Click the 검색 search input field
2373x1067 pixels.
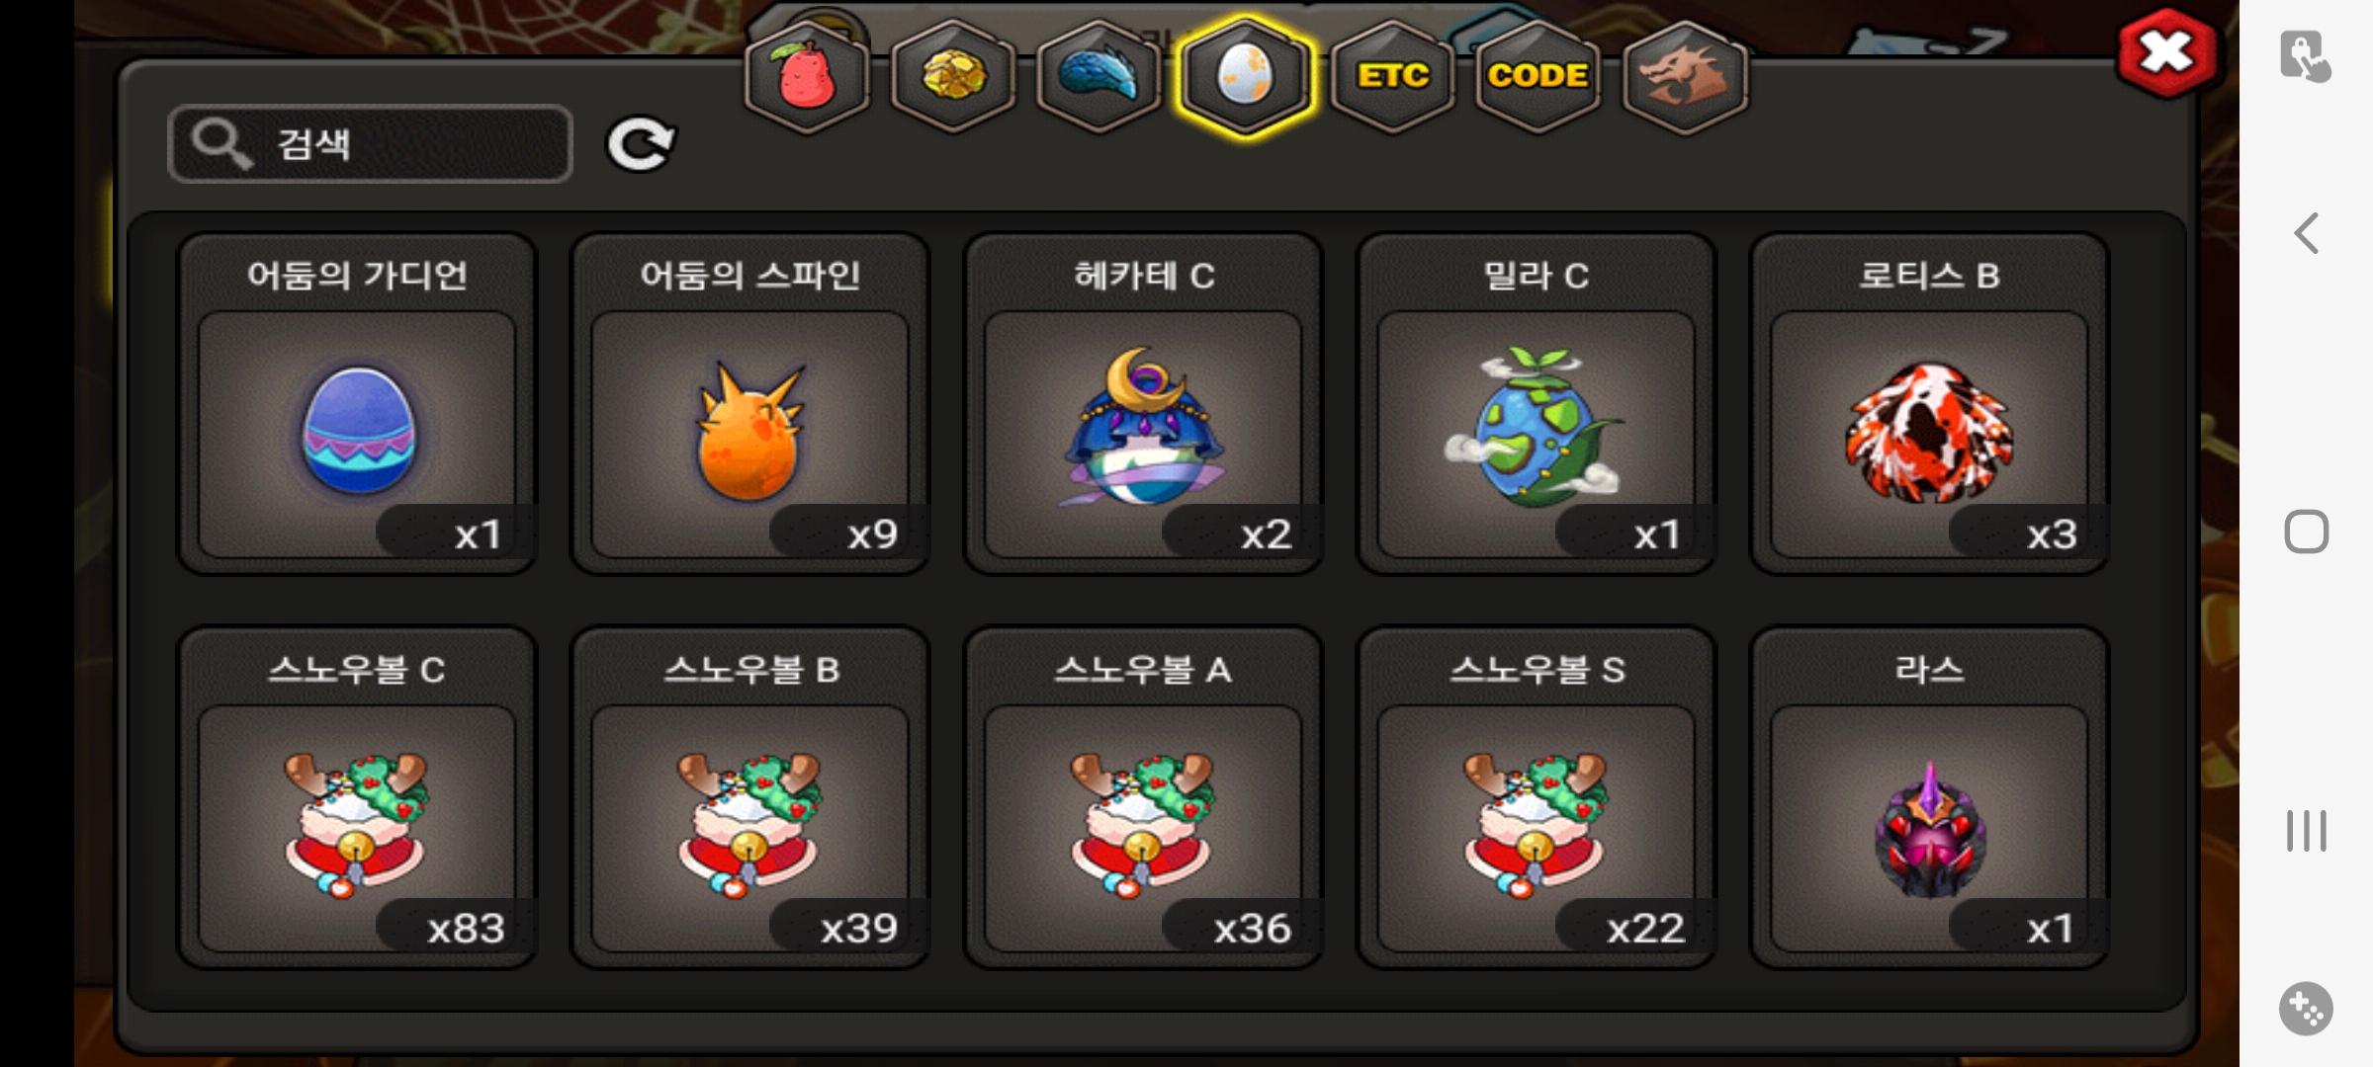371,144
